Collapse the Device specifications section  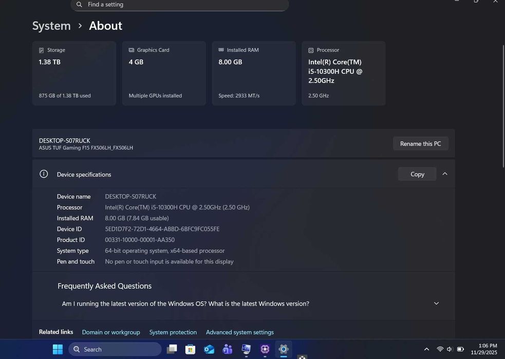point(445,174)
